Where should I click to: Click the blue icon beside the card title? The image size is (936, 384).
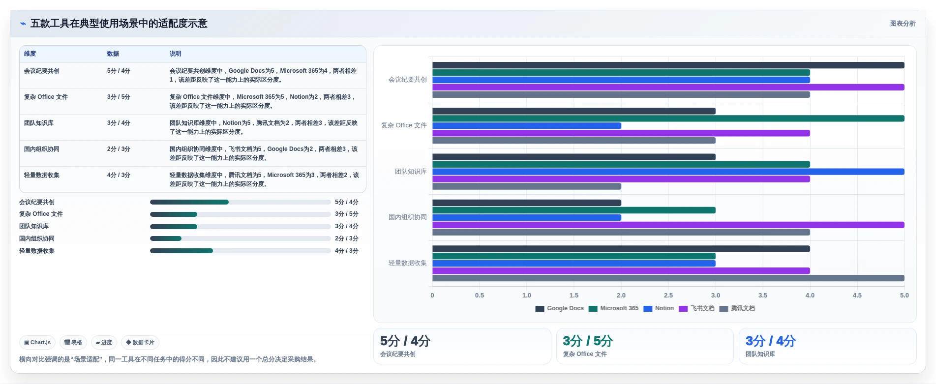point(23,24)
